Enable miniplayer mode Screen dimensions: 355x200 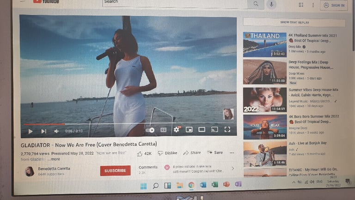pos(189,130)
